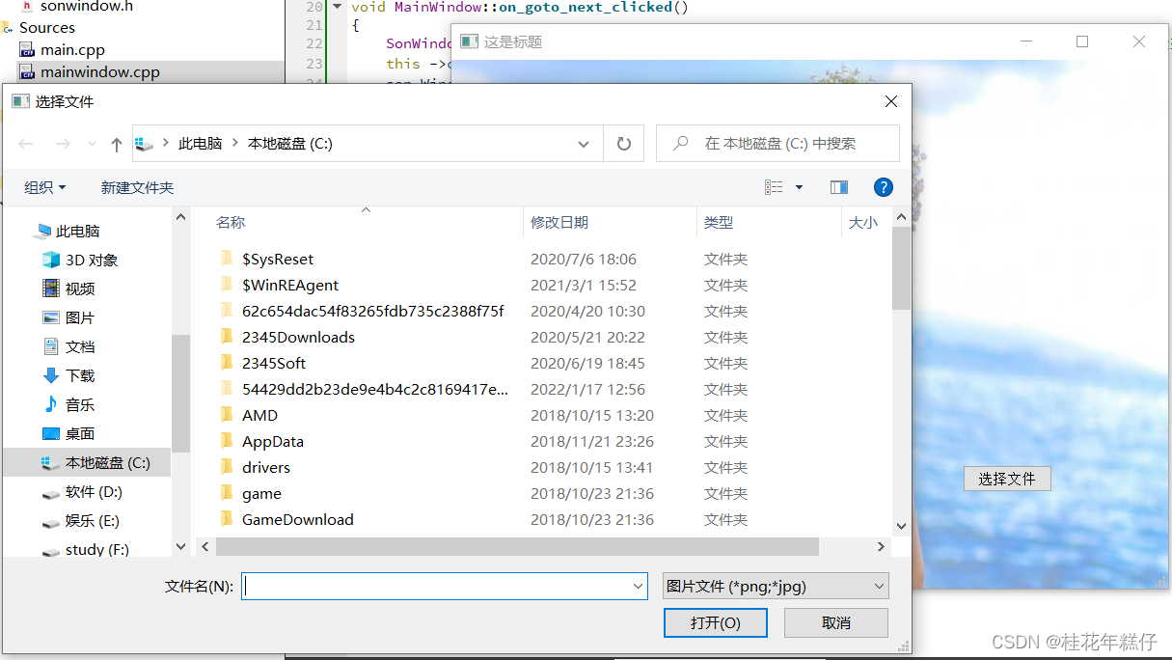Click the 音乐 note icon in sidebar
This screenshot has height=660, width=1172.
coord(51,404)
